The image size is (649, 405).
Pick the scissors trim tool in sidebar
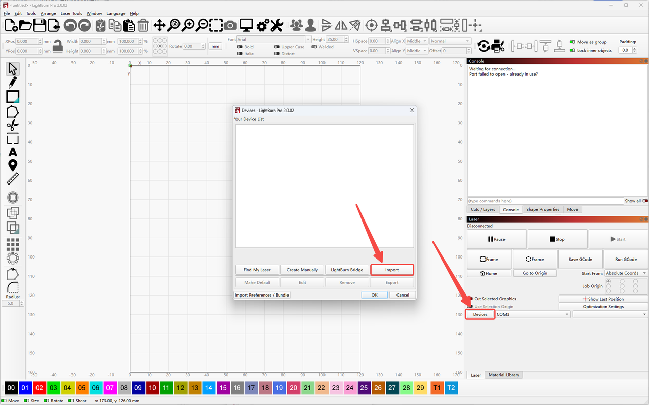(x=13, y=125)
